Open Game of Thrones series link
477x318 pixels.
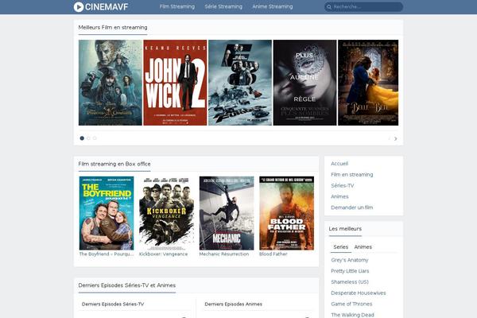point(351,304)
